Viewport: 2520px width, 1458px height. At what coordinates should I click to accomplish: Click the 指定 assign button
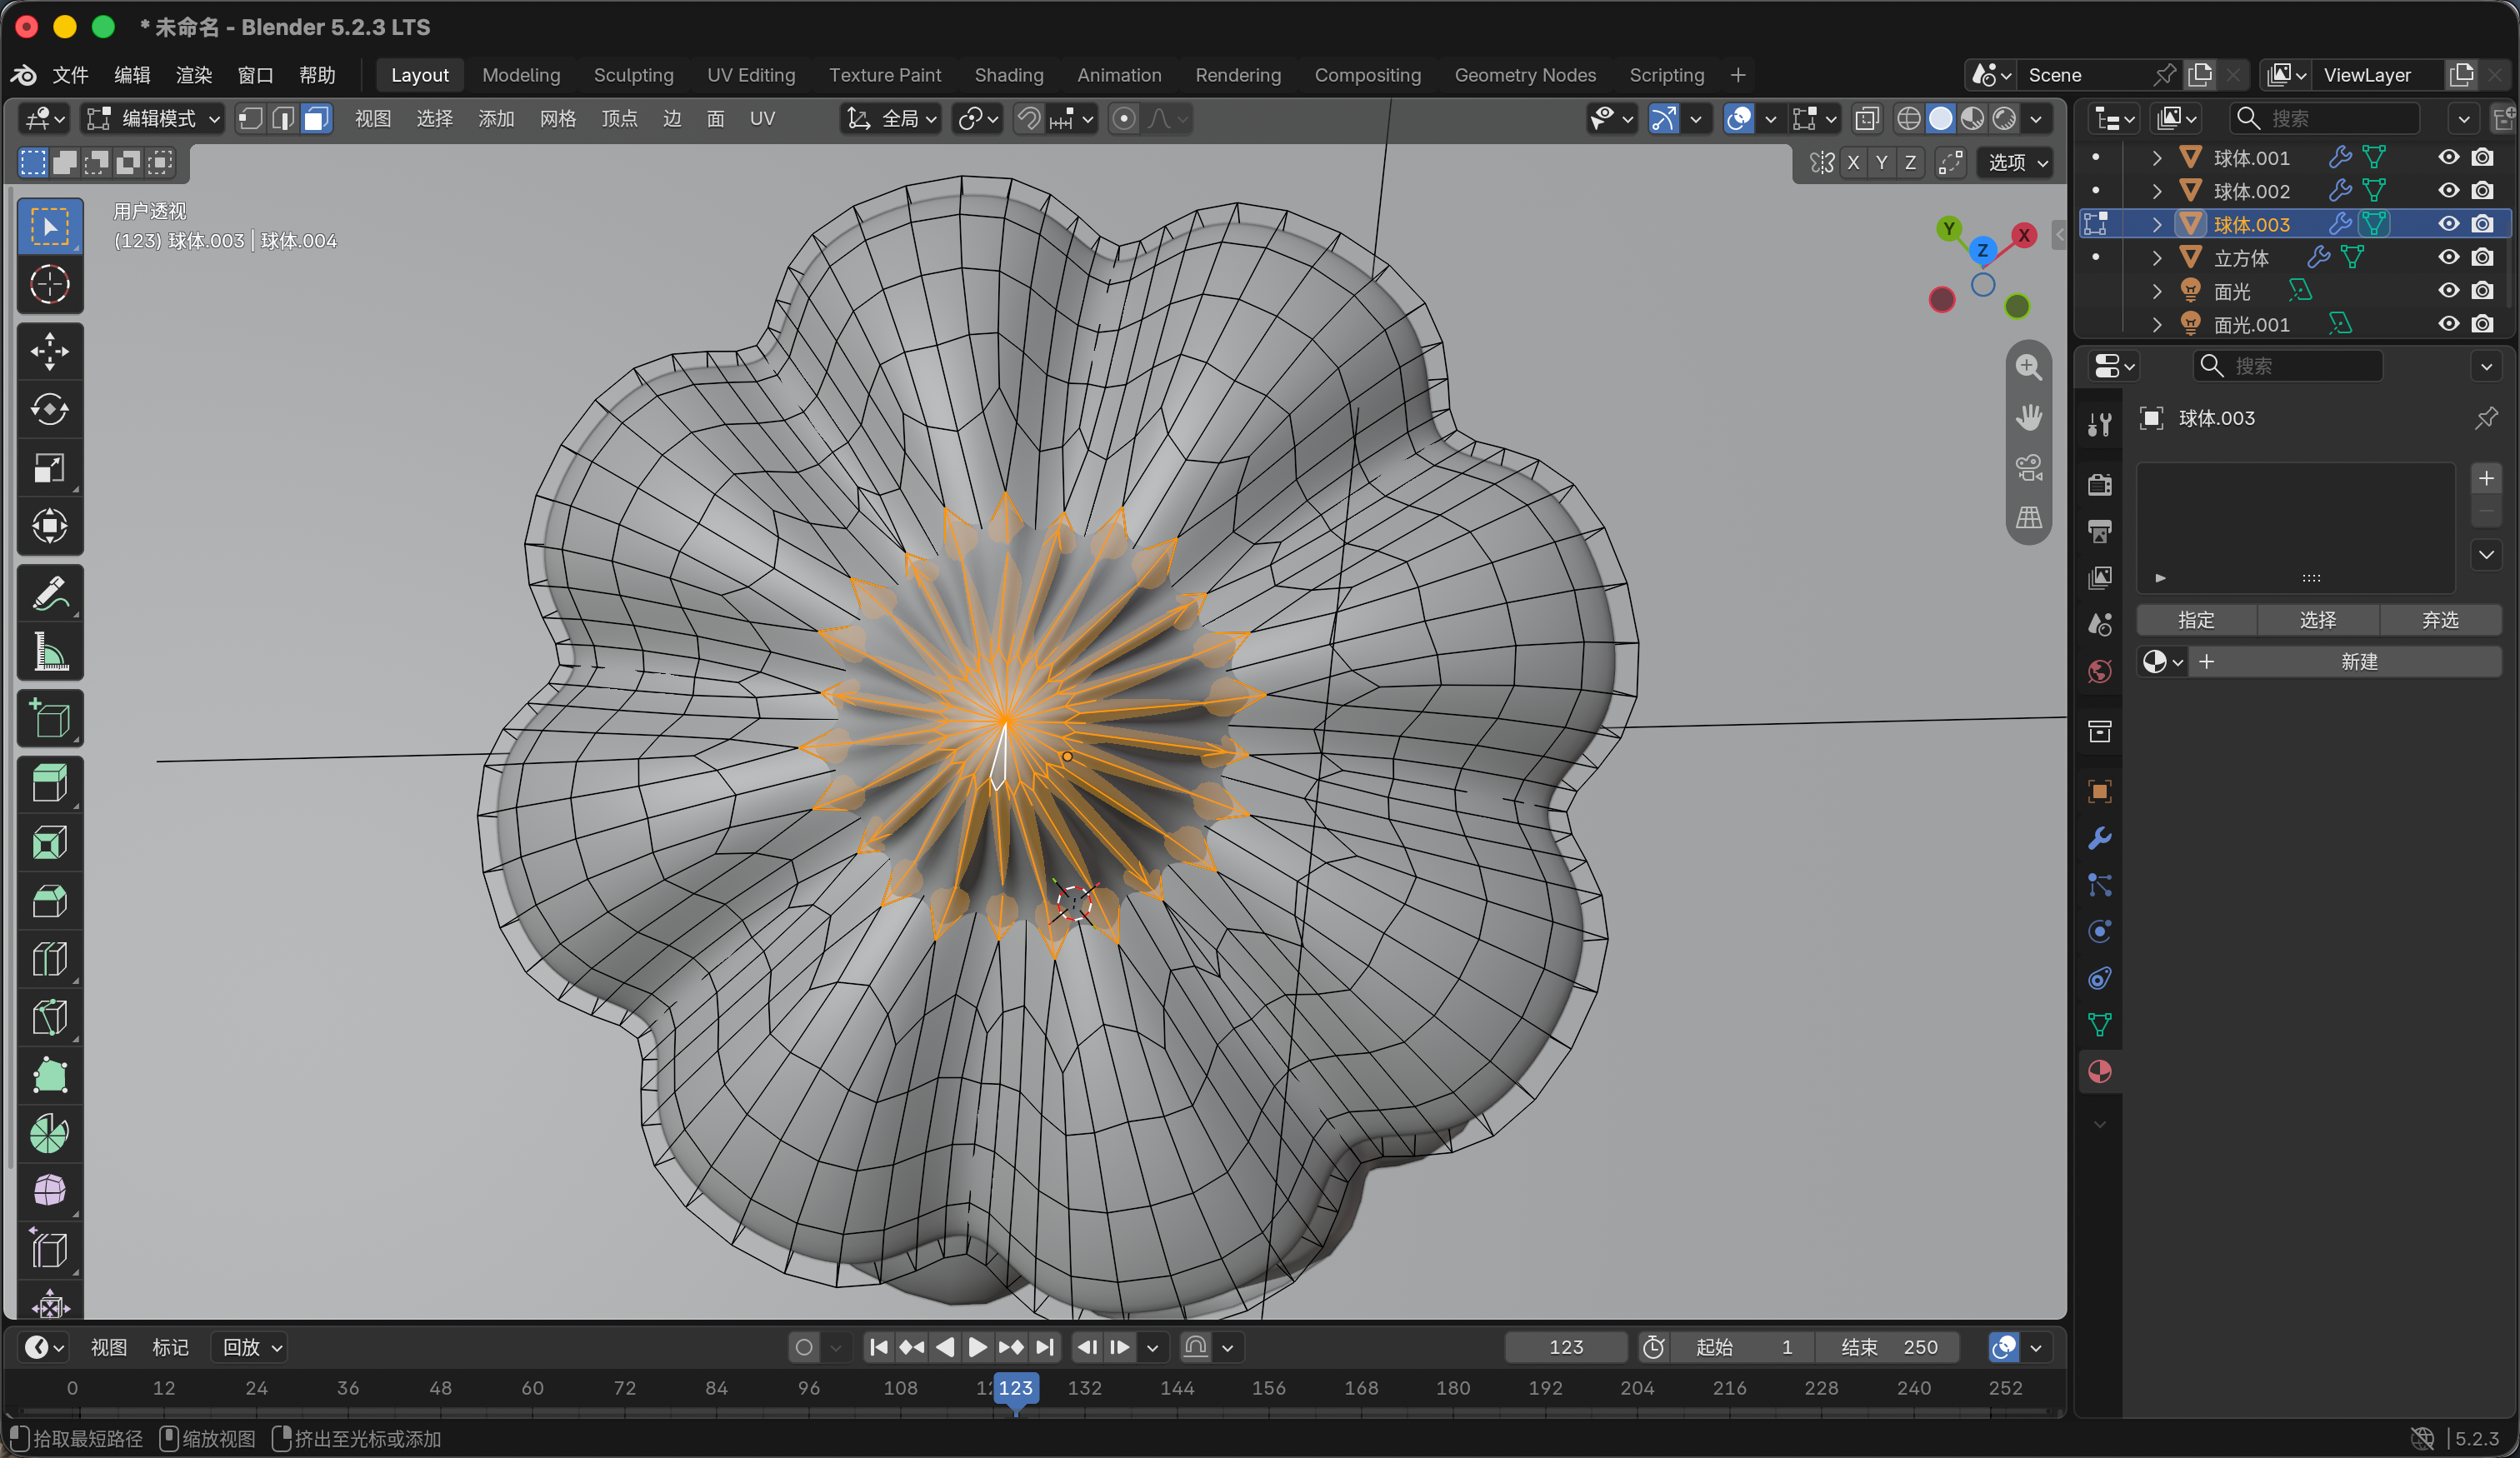point(2196,619)
